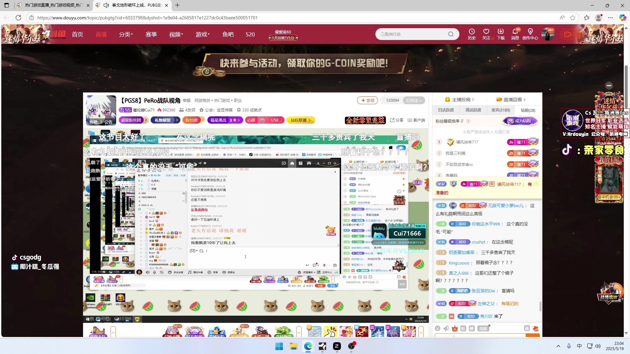Go to 首页 home menu

(x=77, y=34)
